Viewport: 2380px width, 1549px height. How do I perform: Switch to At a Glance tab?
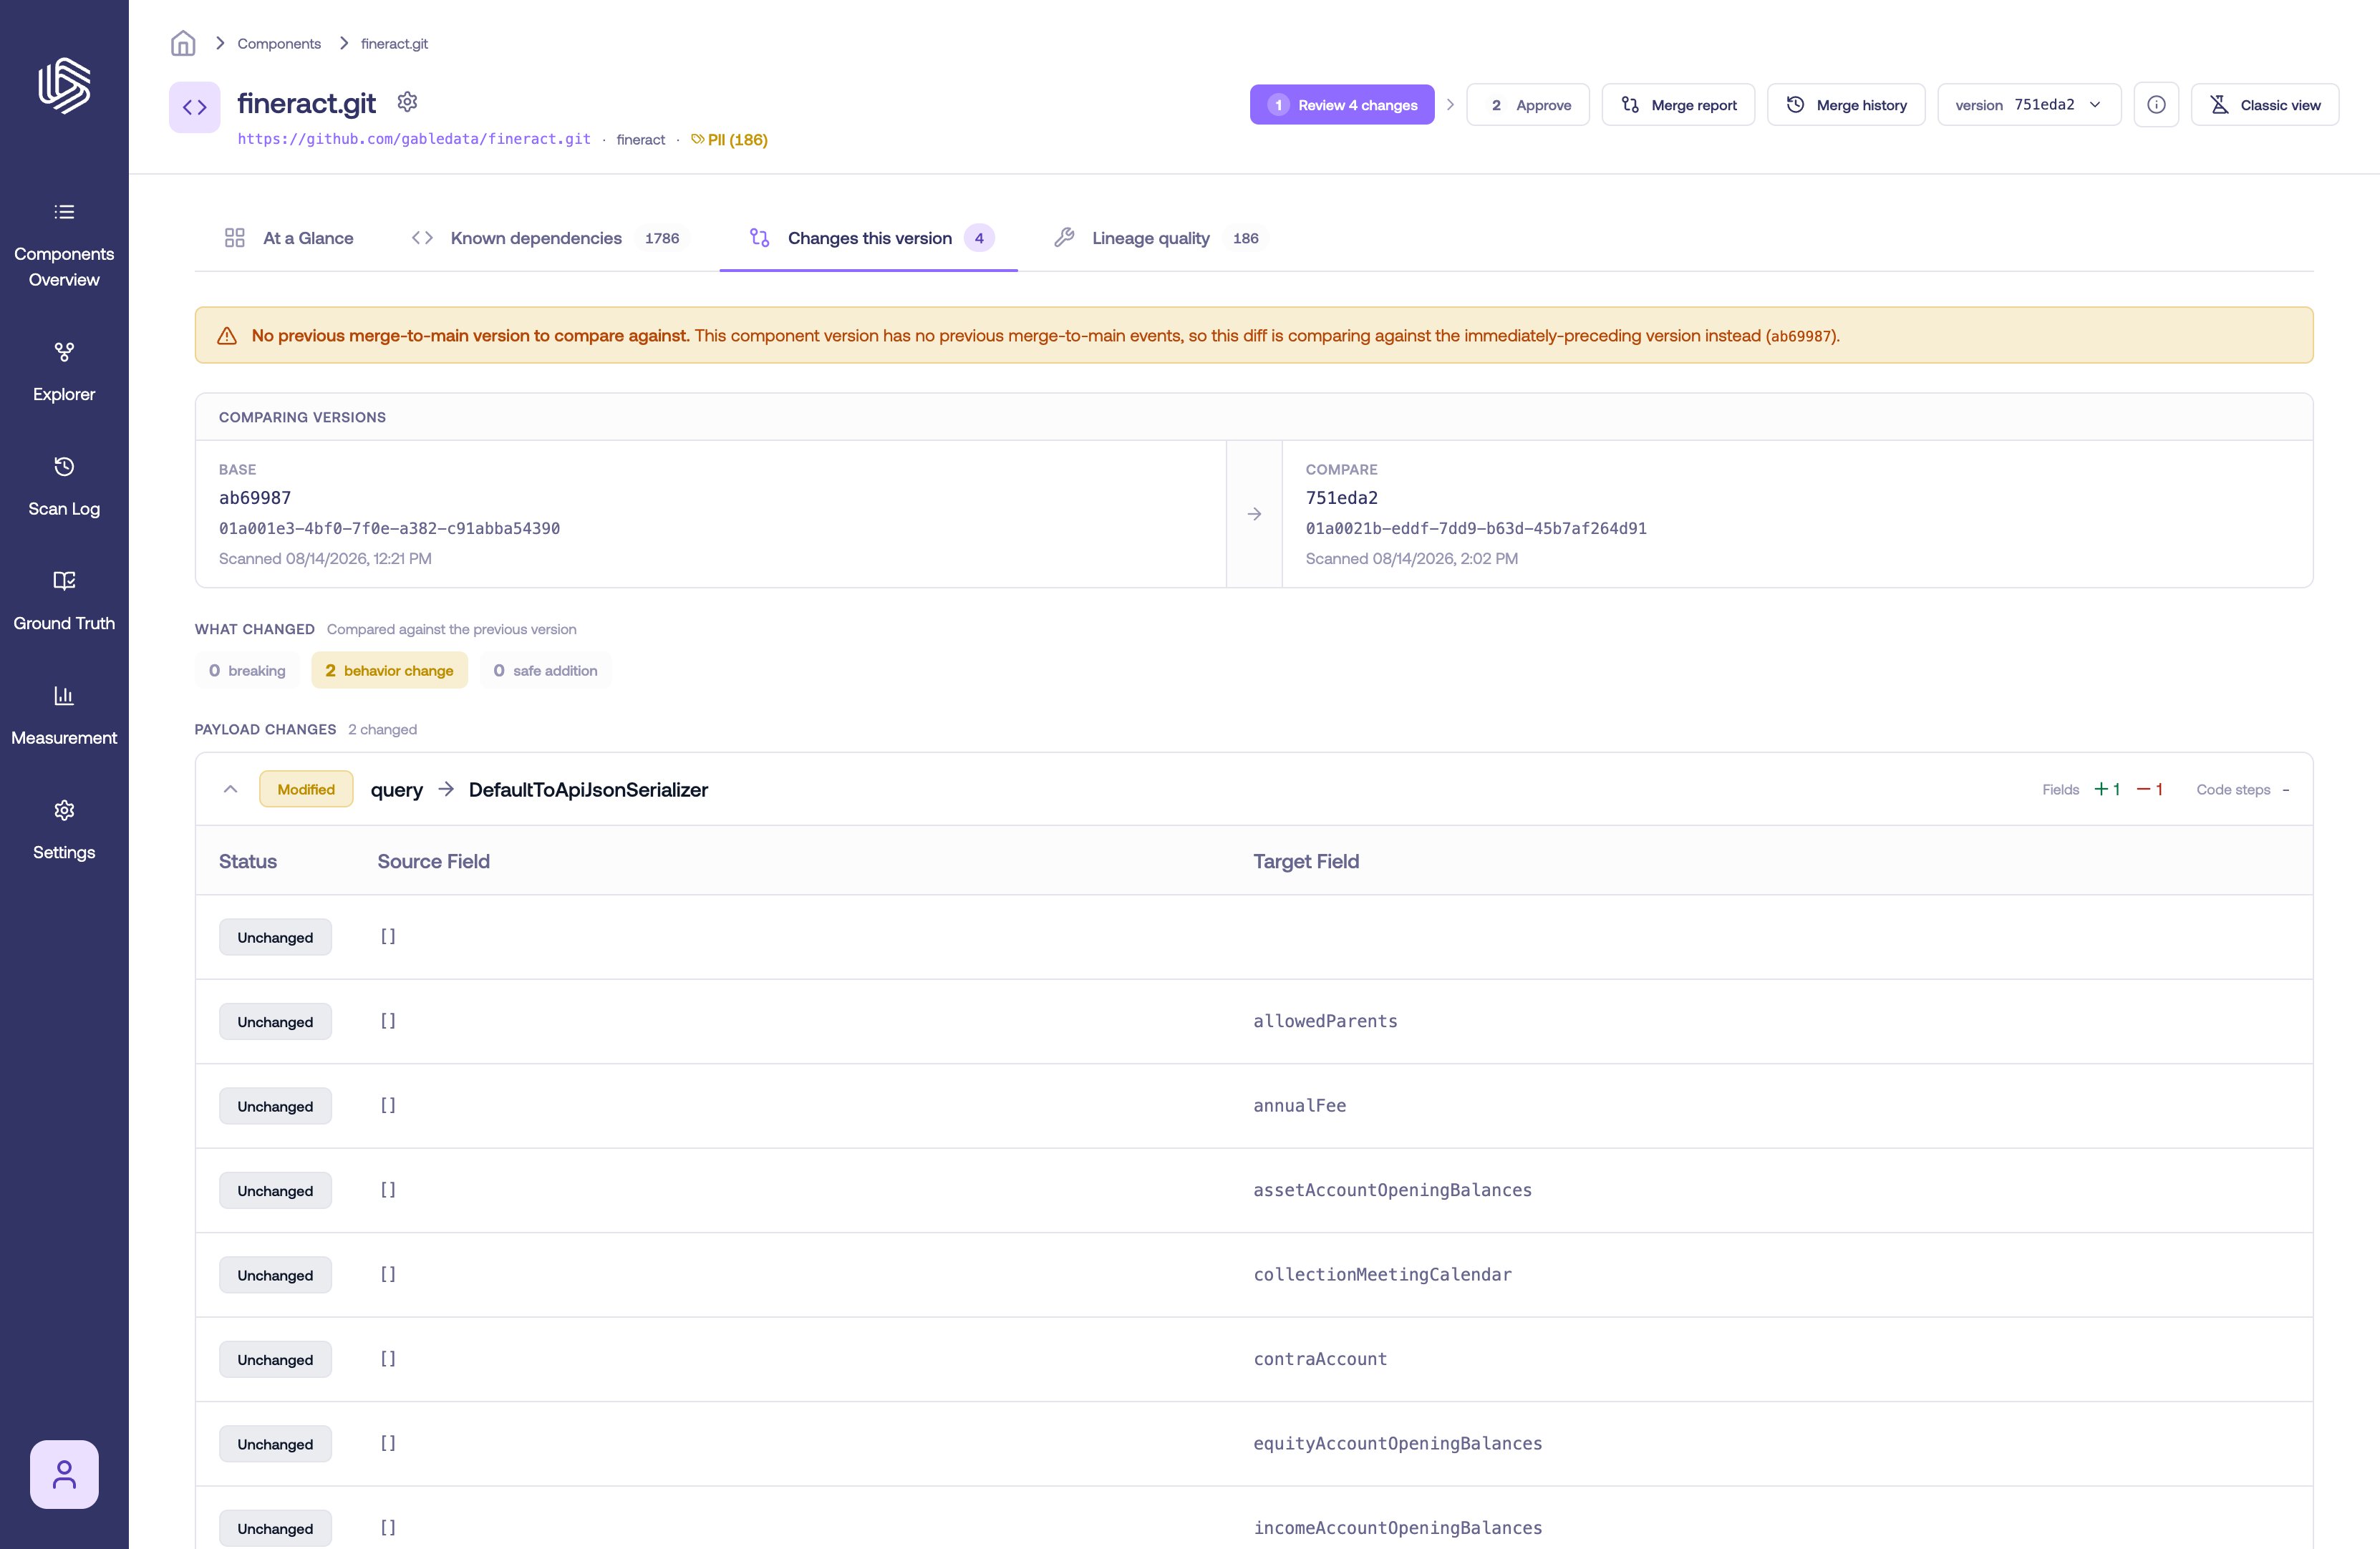point(289,238)
